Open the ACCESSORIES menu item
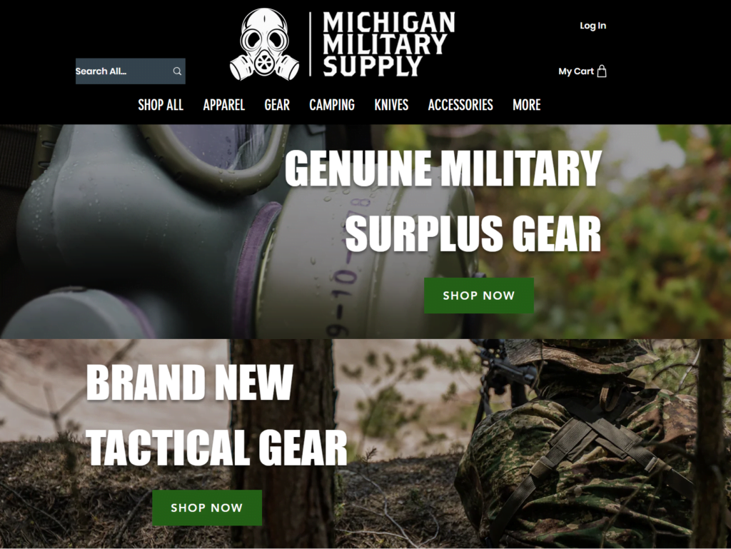 pos(460,105)
